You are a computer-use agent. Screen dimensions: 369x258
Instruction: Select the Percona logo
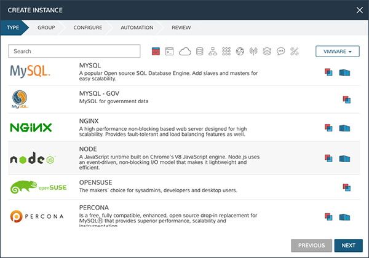[37, 216]
